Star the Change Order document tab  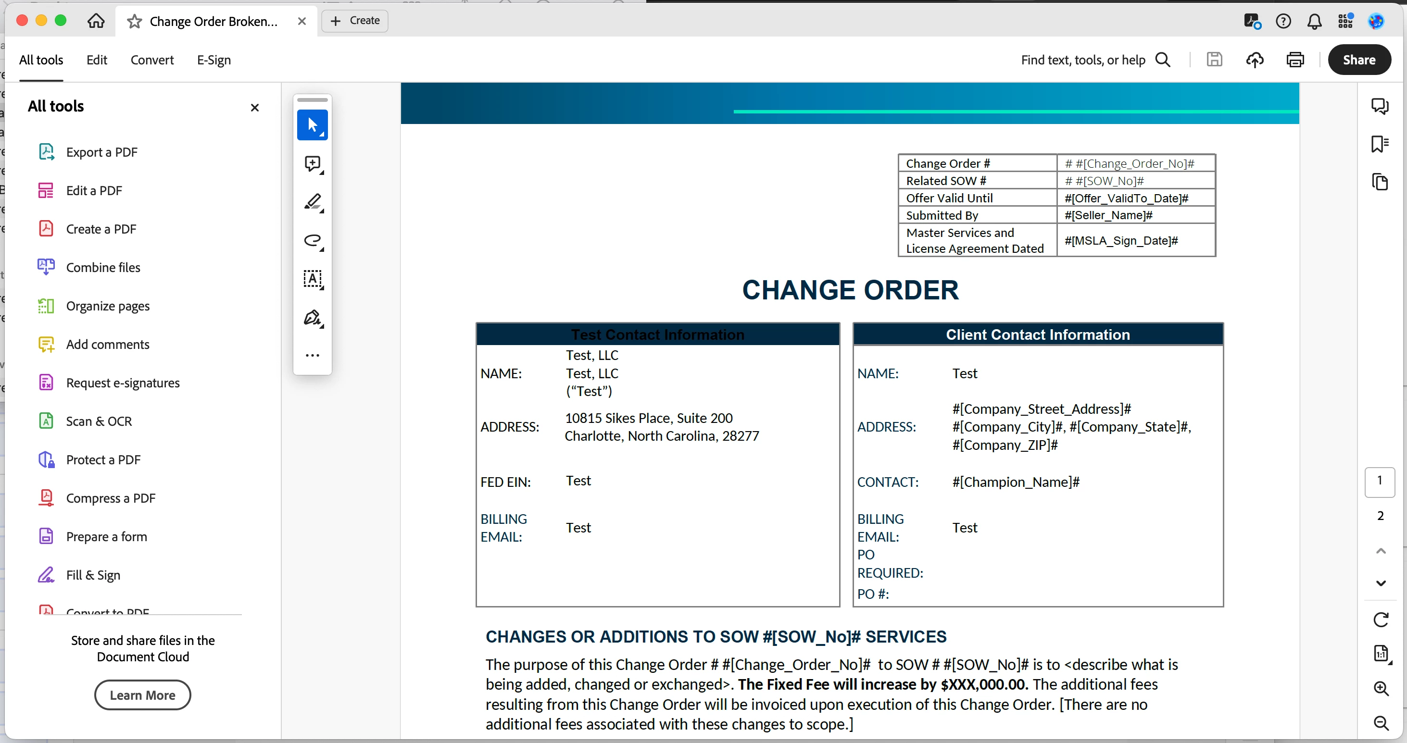[x=134, y=21]
